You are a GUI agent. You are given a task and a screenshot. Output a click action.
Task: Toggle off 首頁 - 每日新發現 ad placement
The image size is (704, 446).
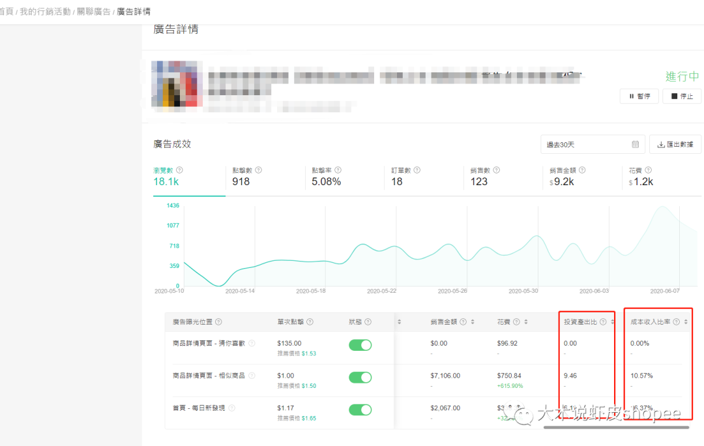click(x=360, y=409)
